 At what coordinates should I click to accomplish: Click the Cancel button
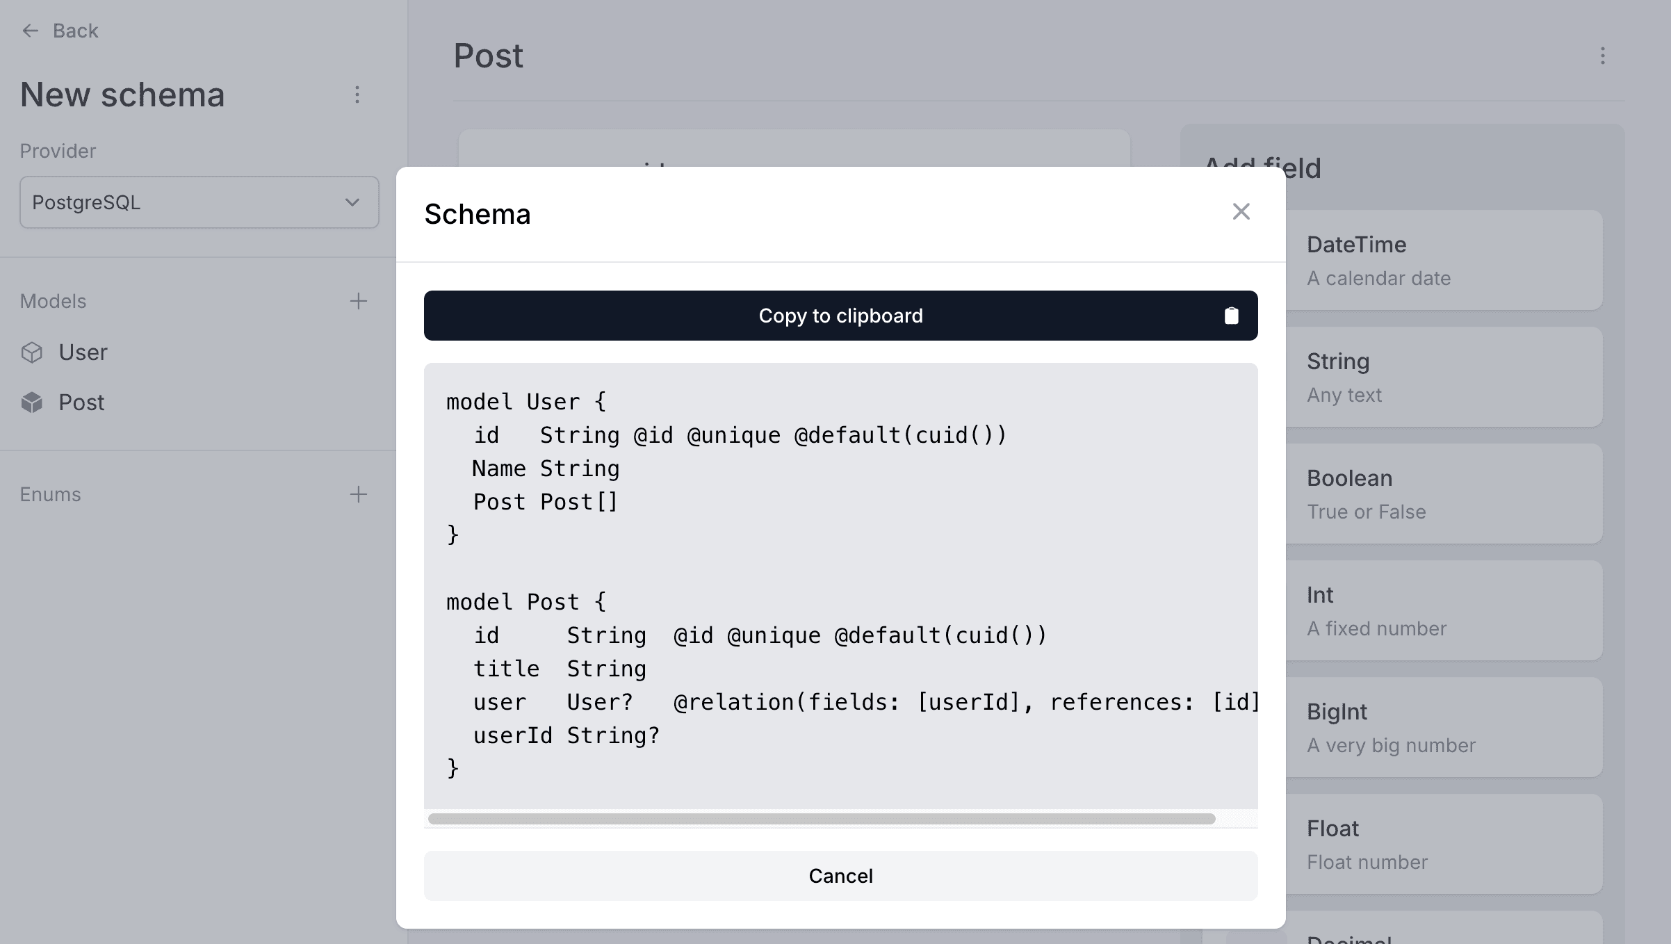pyautogui.click(x=840, y=876)
